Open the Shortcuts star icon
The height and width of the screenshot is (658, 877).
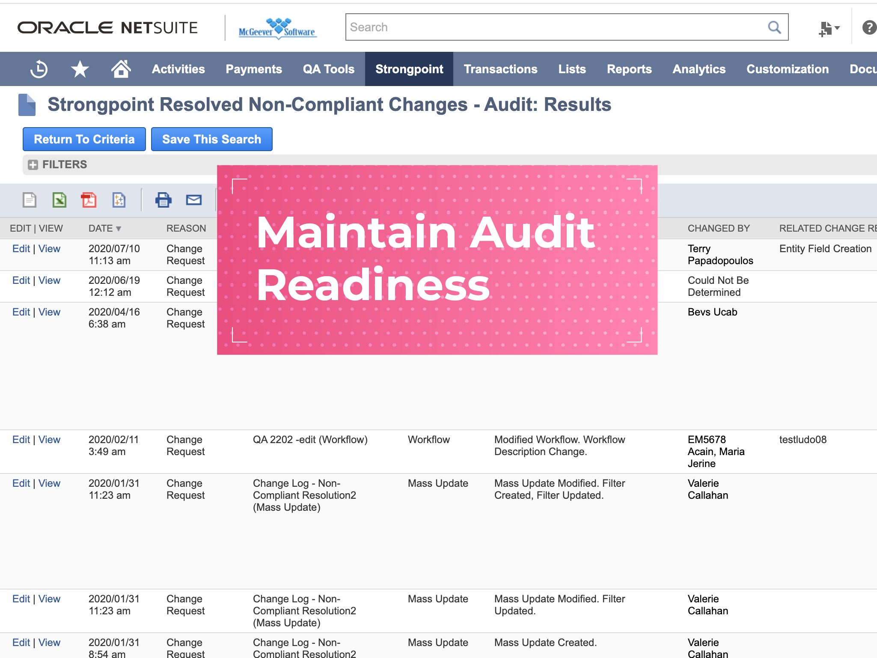click(x=80, y=69)
